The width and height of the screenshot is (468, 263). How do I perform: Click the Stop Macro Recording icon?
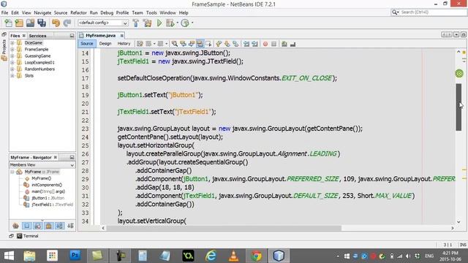pos(273,44)
